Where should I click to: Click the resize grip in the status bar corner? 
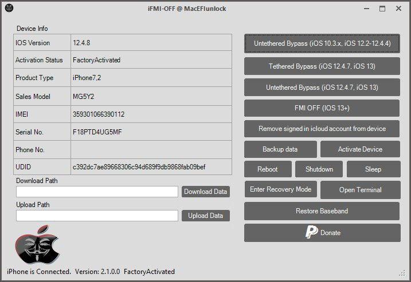point(402,273)
